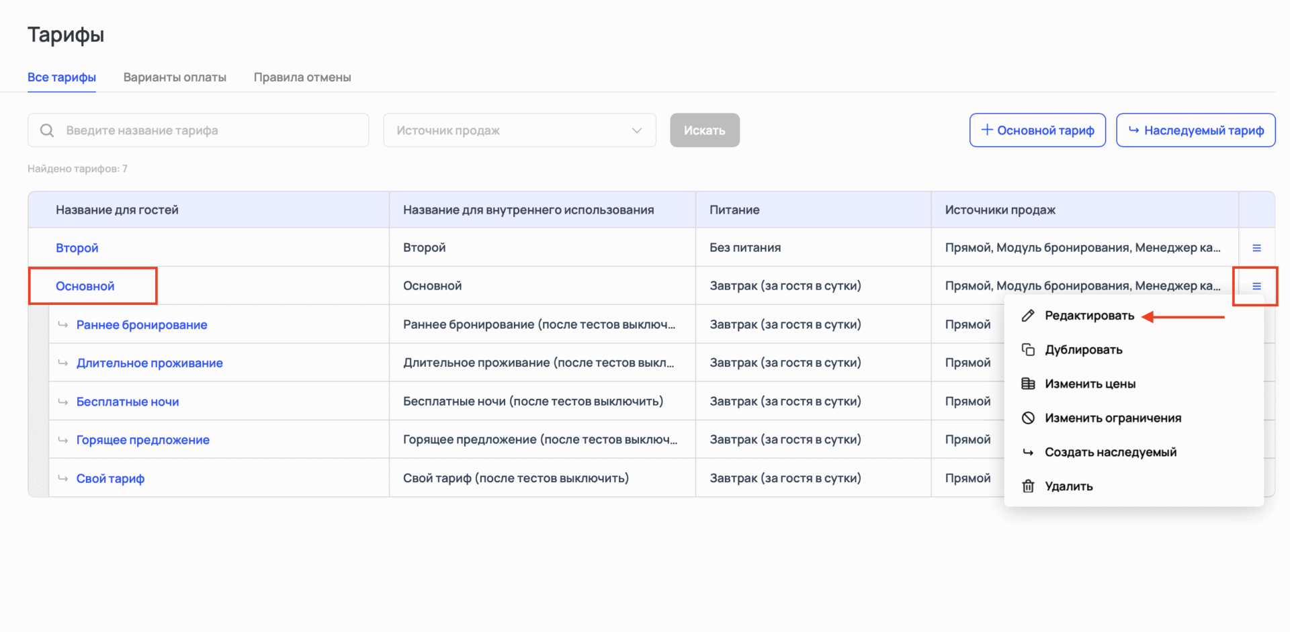Click the pencil icon next to Редактировать

pyautogui.click(x=1028, y=316)
